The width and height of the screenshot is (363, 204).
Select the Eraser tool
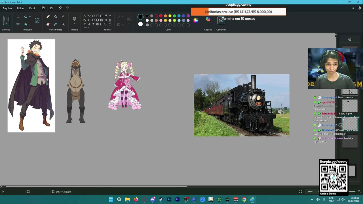click(48, 24)
